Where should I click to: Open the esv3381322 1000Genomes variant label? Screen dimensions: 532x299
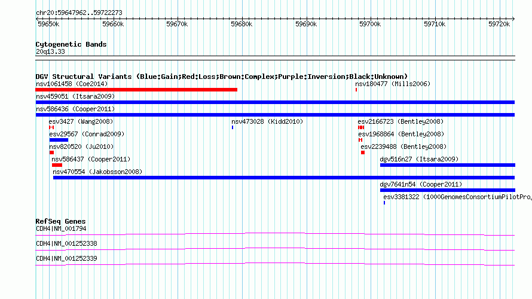coord(457,197)
